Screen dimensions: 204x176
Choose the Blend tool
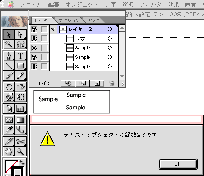click(x=20, y=130)
